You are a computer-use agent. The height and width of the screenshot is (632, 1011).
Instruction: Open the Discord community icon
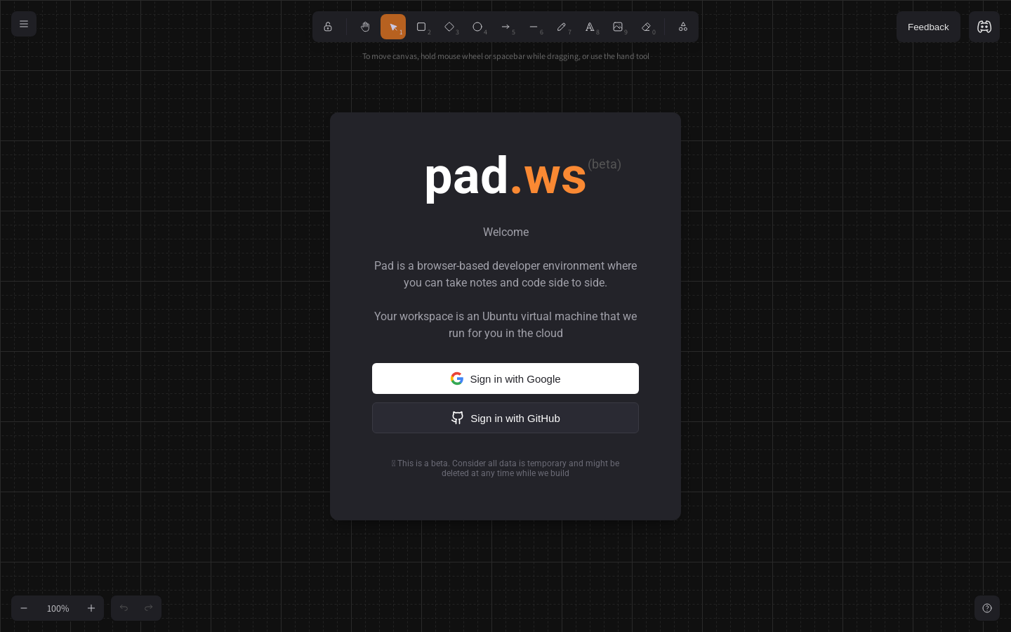click(x=984, y=27)
